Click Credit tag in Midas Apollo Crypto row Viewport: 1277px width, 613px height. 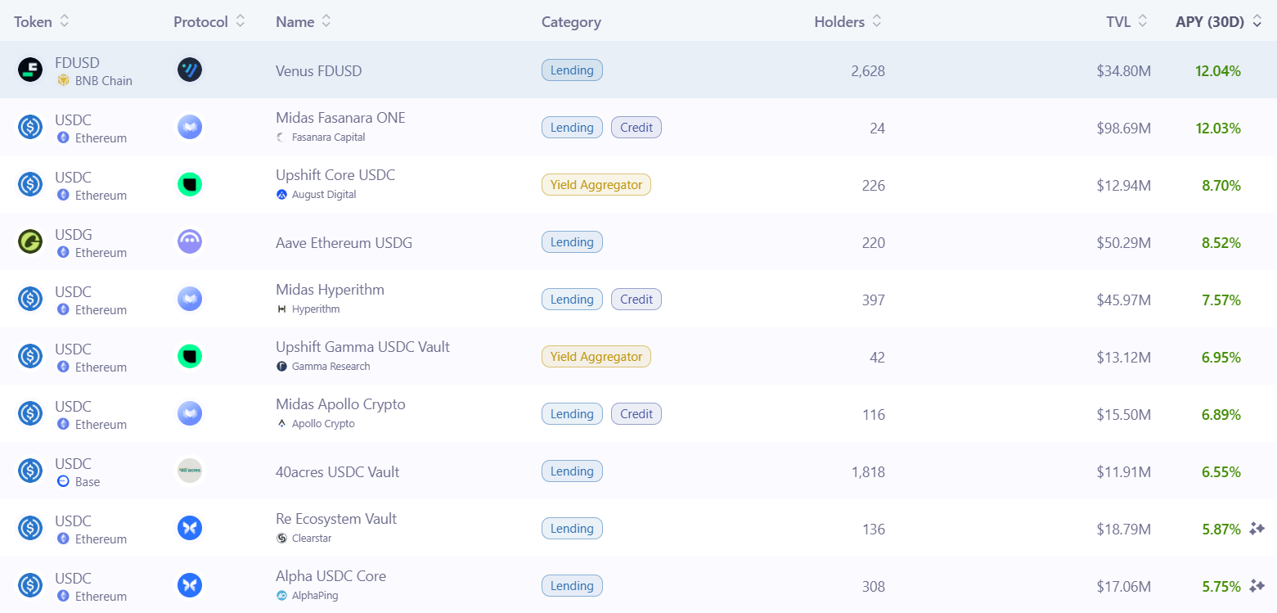636,414
